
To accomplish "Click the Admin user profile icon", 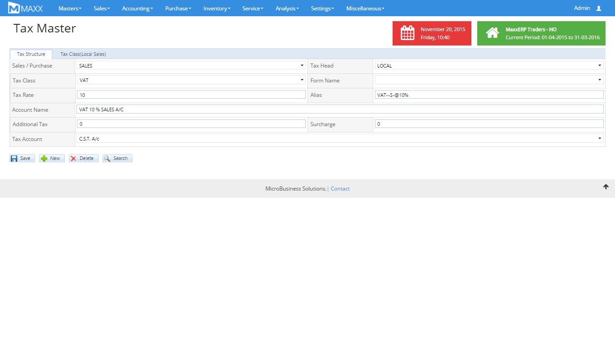I will coord(598,8).
